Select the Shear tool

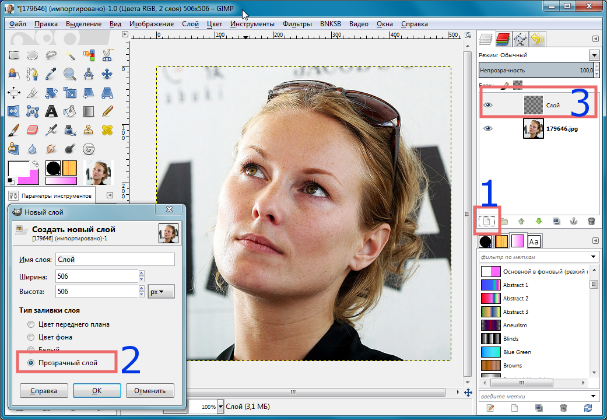point(89,93)
